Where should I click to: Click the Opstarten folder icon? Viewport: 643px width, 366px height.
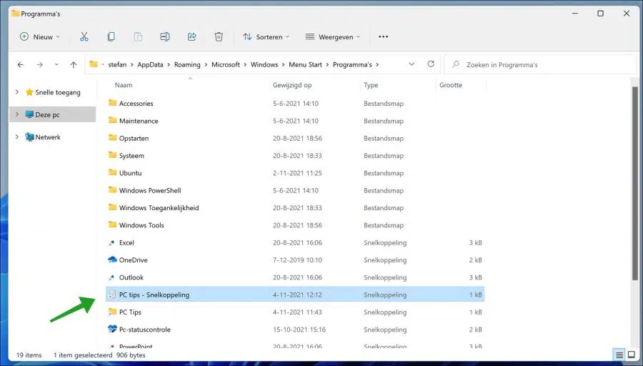(x=112, y=137)
